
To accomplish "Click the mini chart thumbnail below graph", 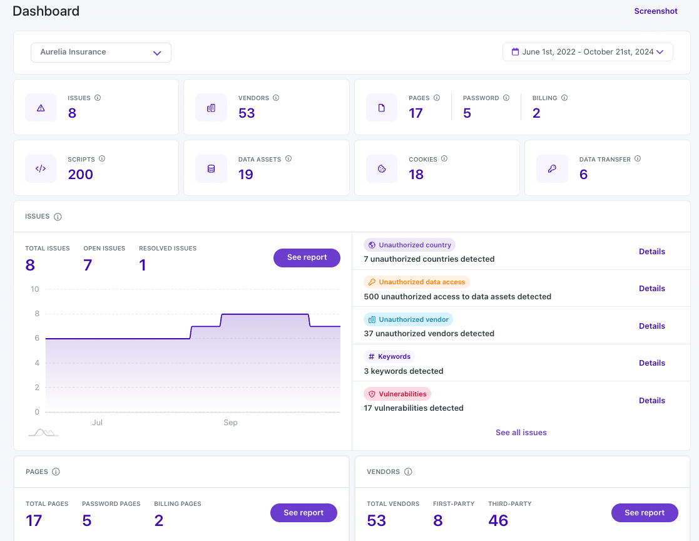I will tap(43, 432).
